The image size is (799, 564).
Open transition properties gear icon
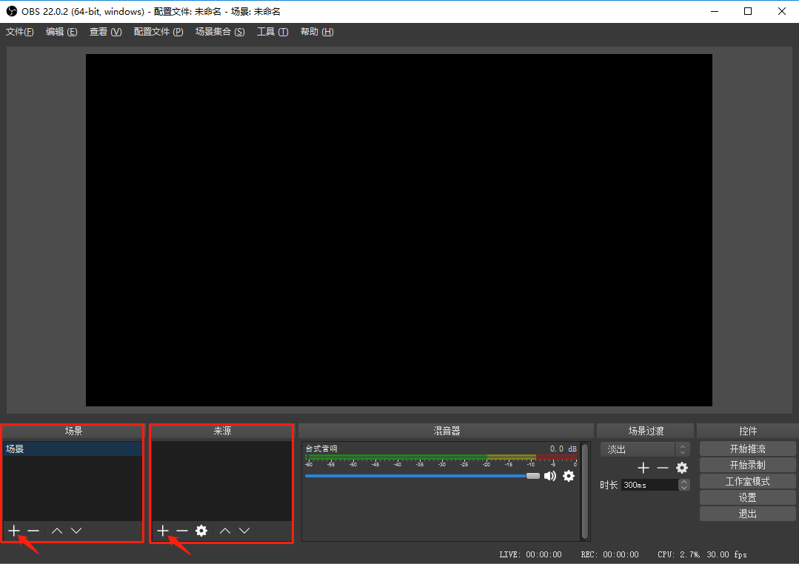(x=682, y=468)
